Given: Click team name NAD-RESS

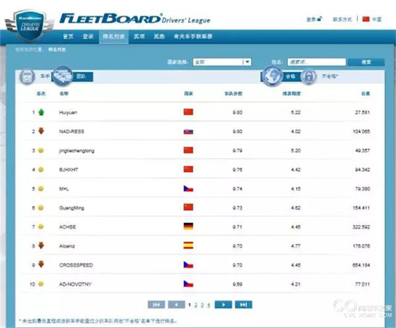Looking at the screenshot, I should [71, 131].
